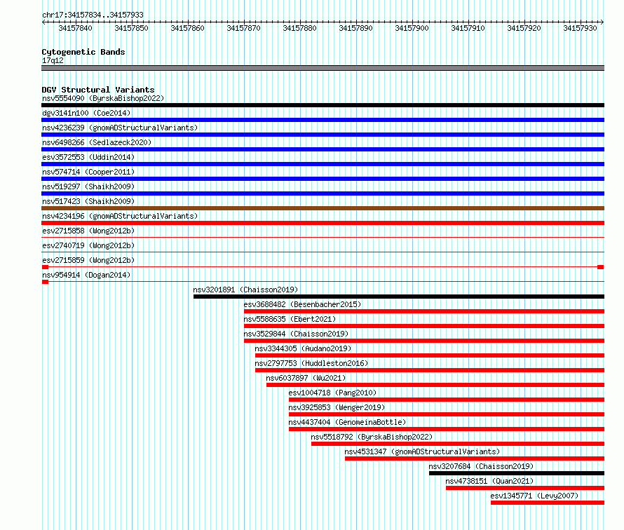Click nsv4738151 (Quan2021) label
Viewport: 624px width, 530px height.
(489, 481)
